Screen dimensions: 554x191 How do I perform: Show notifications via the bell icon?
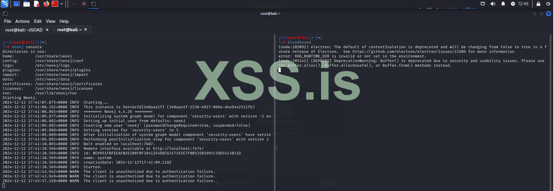coord(503,4)
